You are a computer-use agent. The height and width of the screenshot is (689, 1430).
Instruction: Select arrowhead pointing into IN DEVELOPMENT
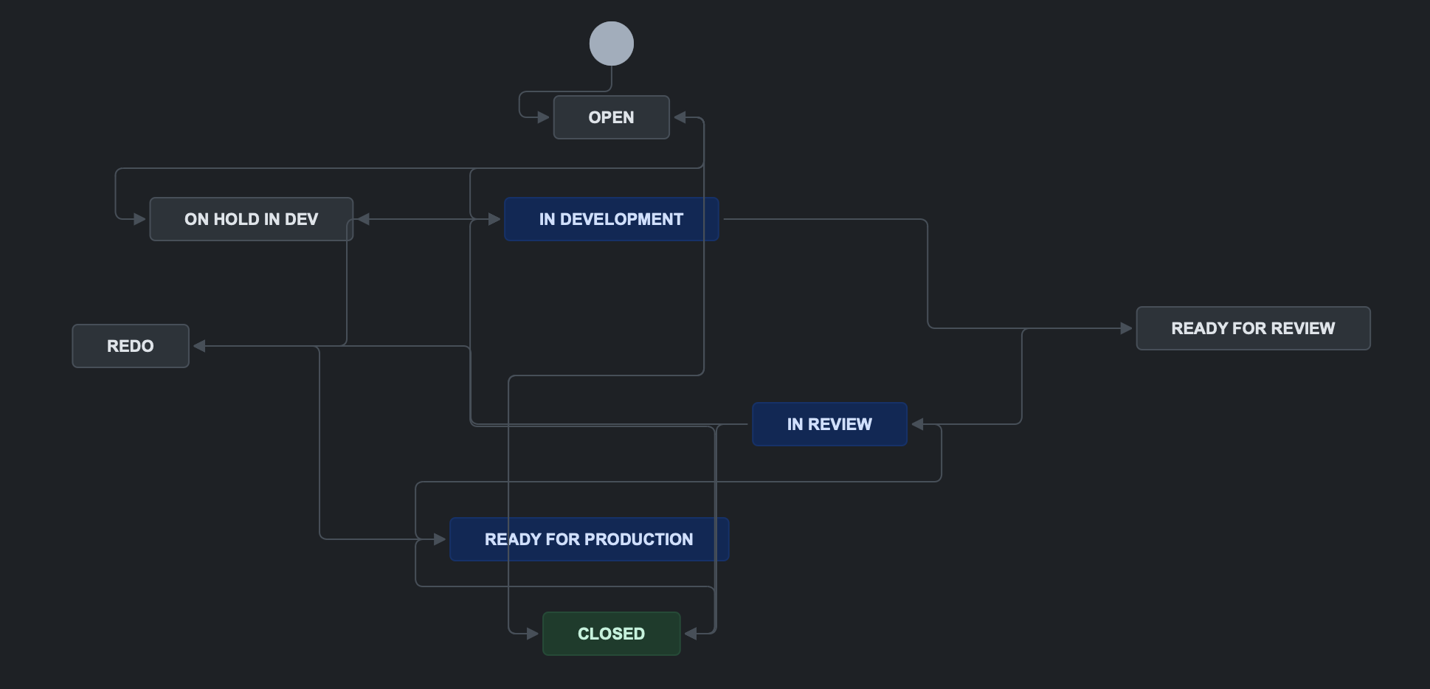coord(494,219)
